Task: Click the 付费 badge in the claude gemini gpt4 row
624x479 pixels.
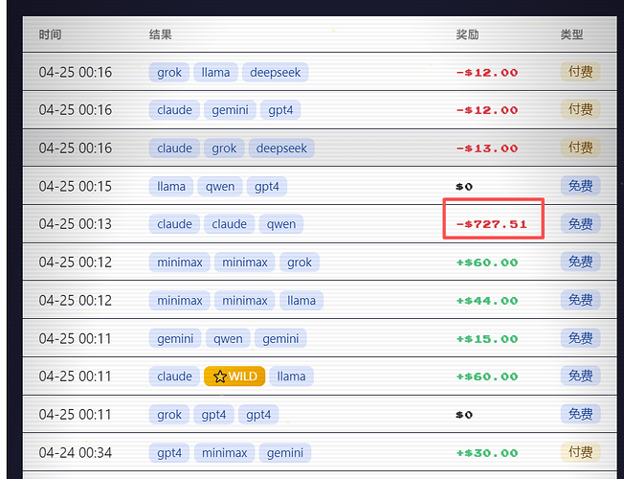Action: tap(580, 109)
